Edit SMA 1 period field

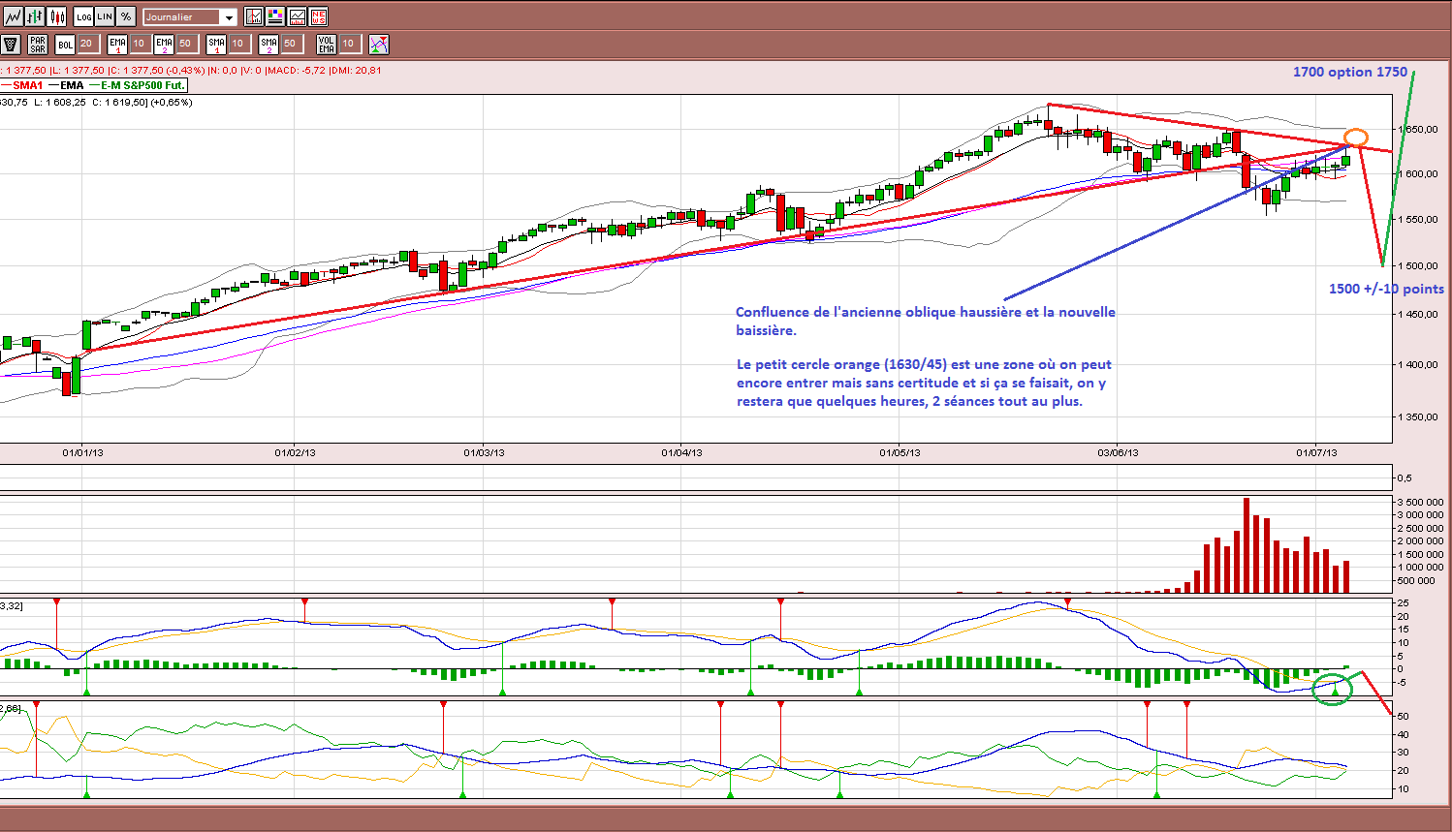pyautogui.click(x=238, y=44)
